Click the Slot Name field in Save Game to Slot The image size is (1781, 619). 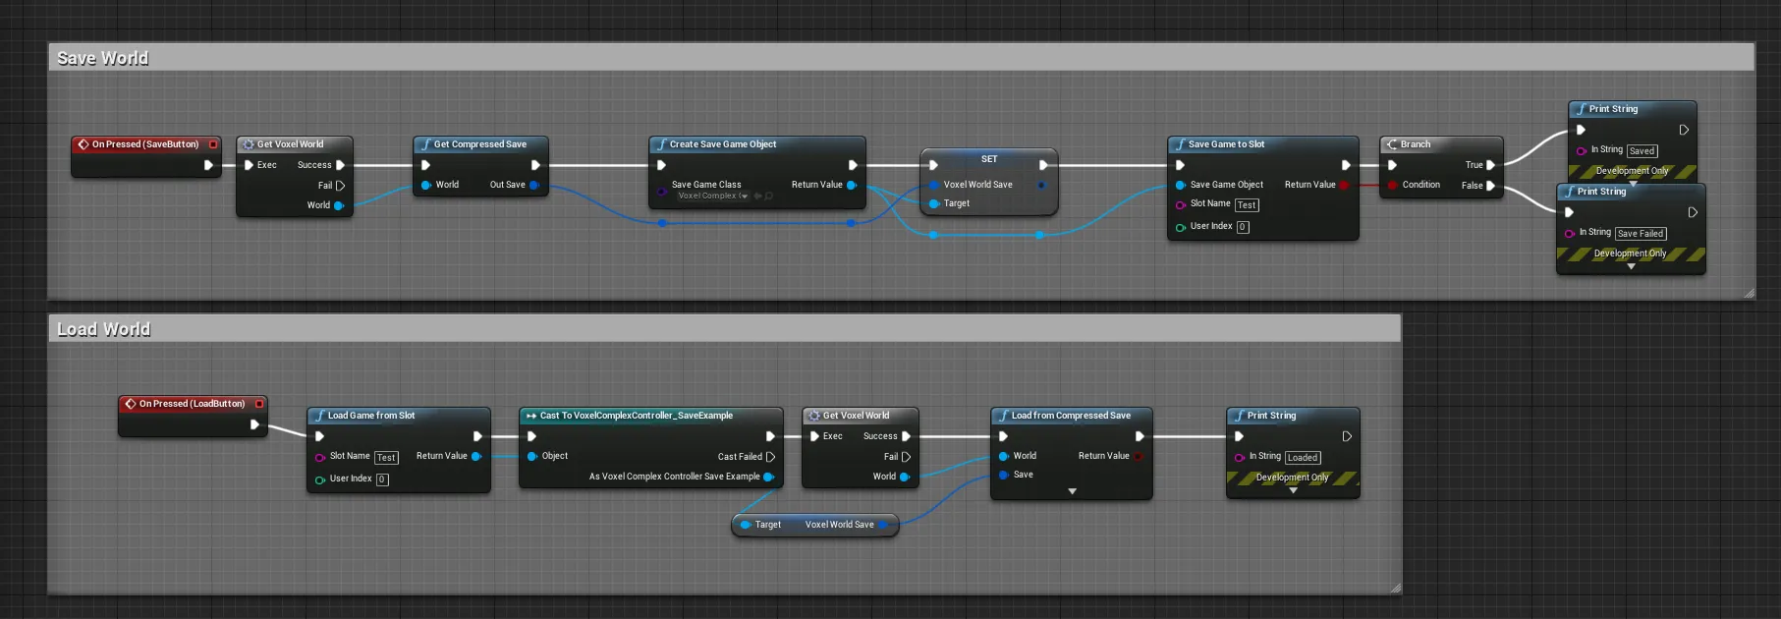point(1247,205)
